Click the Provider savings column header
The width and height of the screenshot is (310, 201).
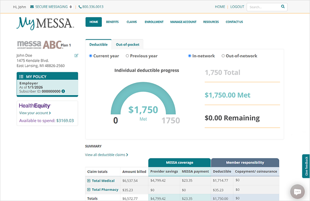pyautogui.click(x=164, y=171)
